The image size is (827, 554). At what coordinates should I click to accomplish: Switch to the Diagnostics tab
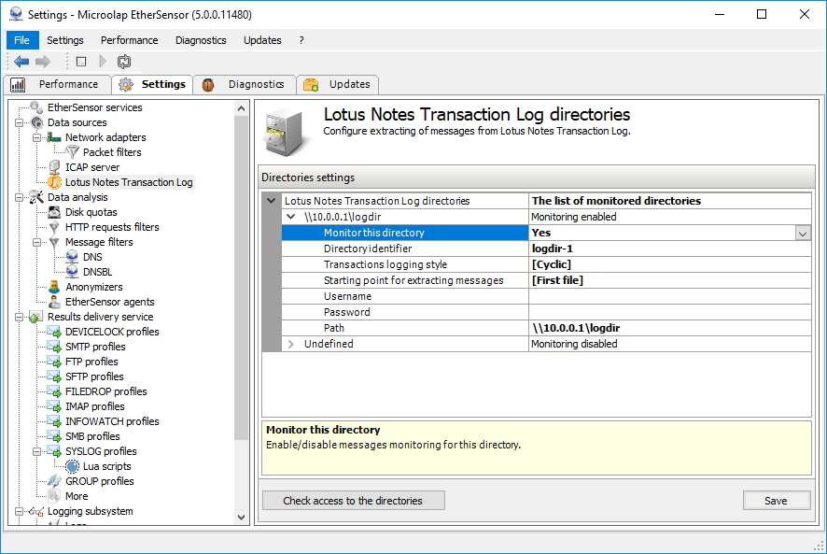pos(245,84)
